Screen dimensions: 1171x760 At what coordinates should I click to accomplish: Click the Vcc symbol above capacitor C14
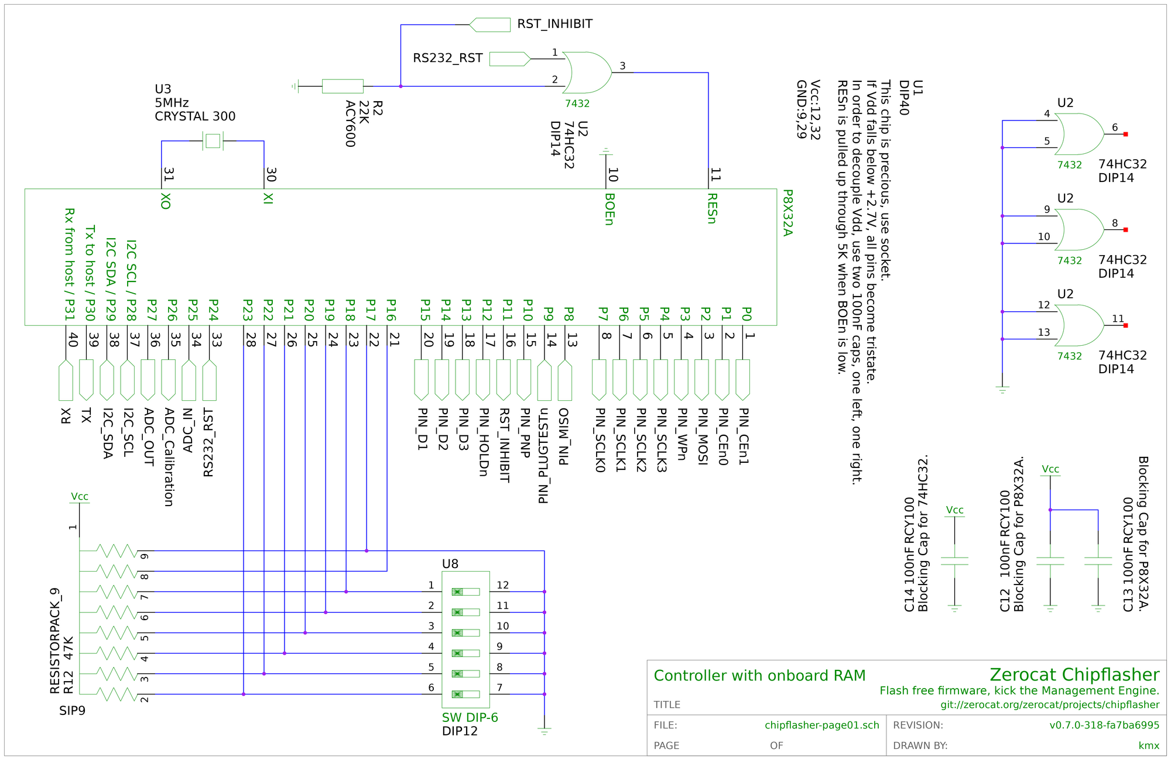[954, 511]
